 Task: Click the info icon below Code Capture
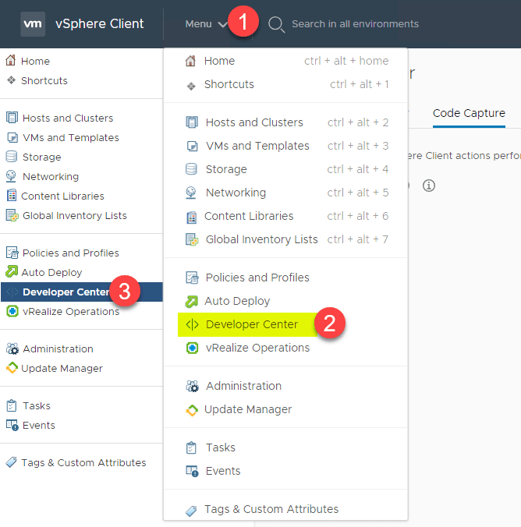coord(429,186)
